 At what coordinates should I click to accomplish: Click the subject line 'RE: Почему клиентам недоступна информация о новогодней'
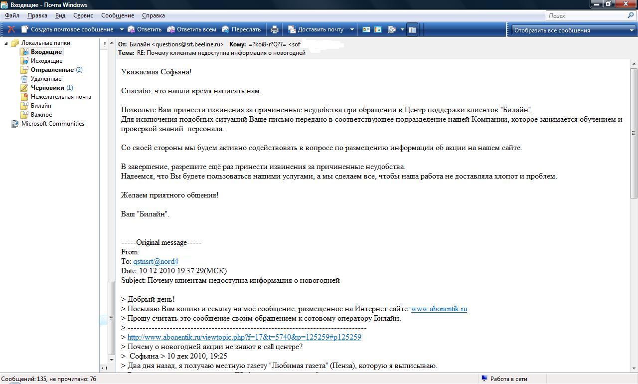[x=221, y=53]
